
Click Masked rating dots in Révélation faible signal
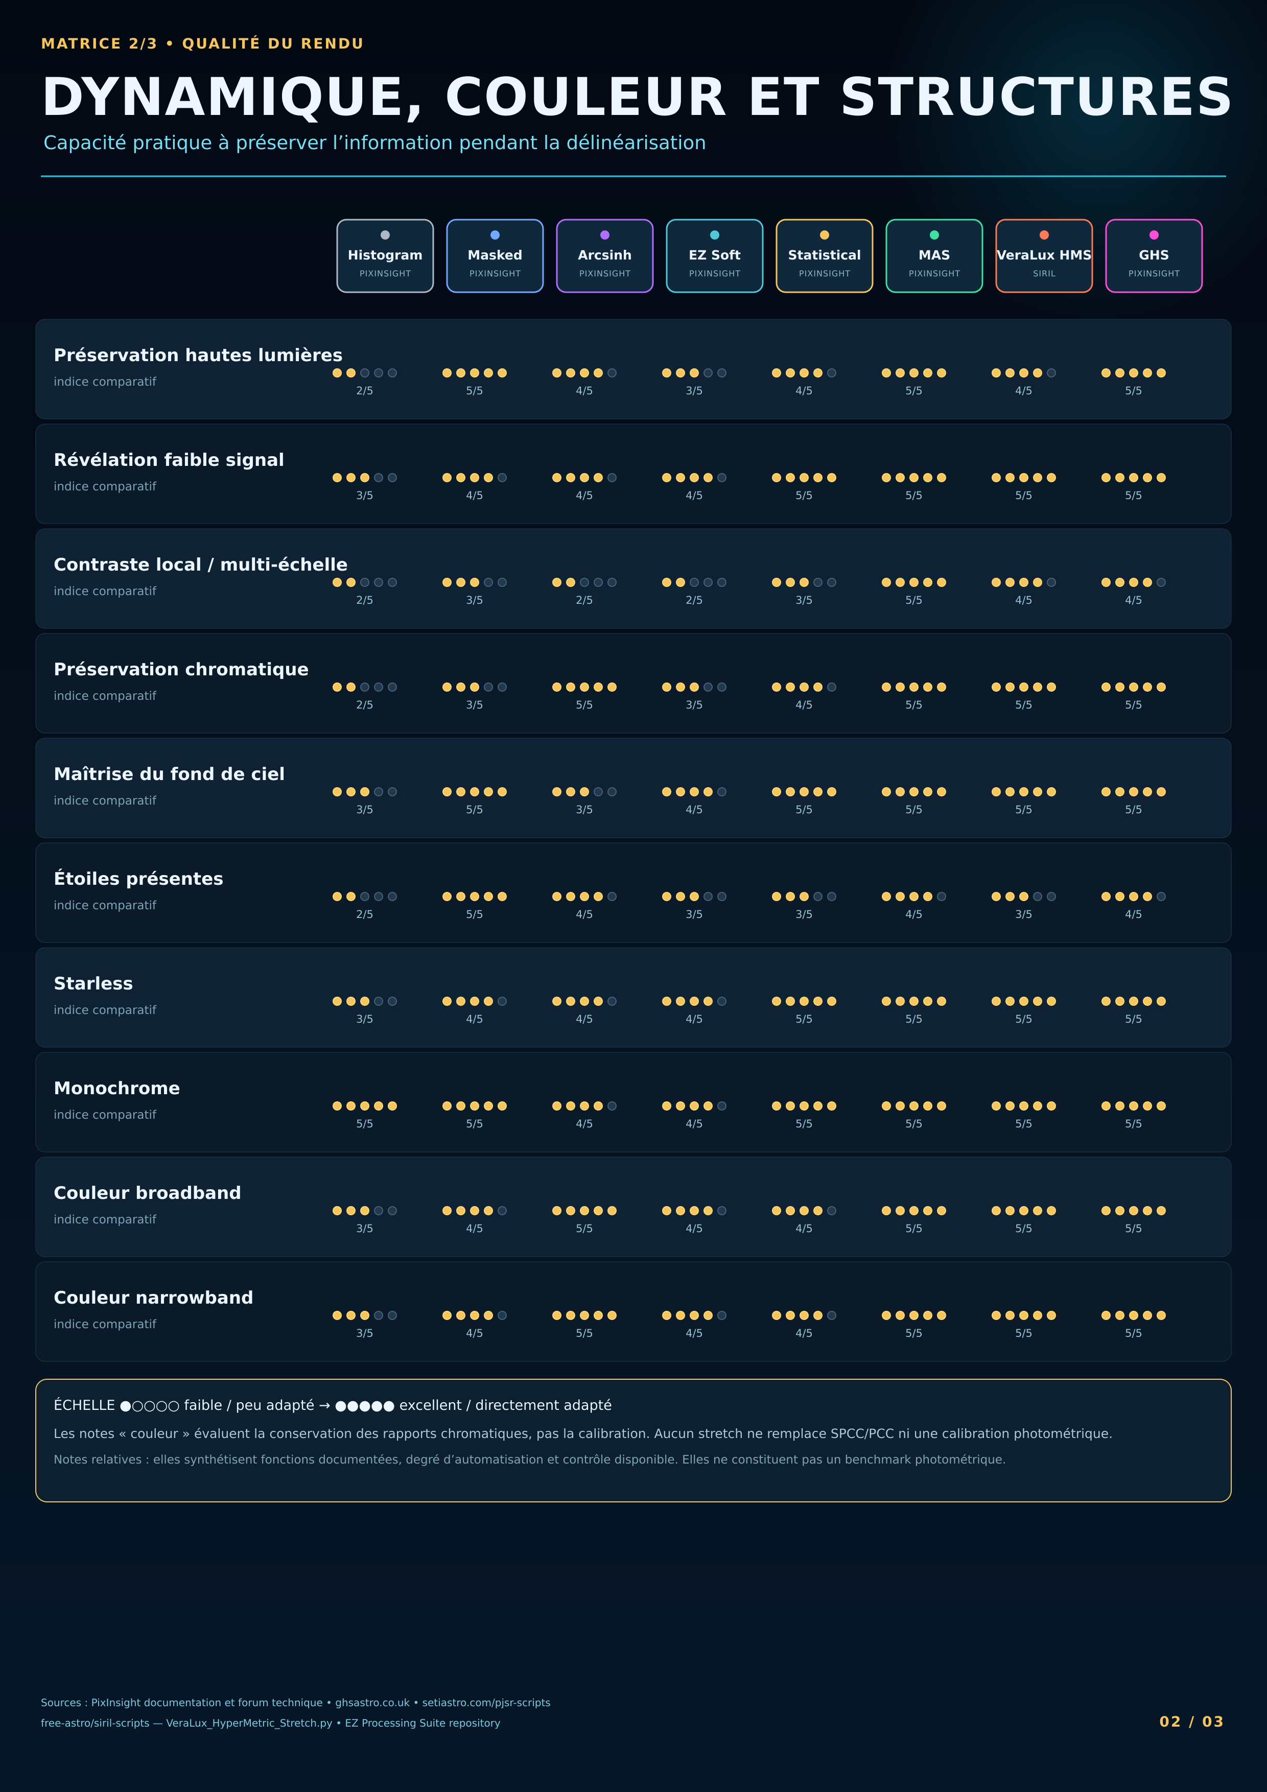click(475, 478)
